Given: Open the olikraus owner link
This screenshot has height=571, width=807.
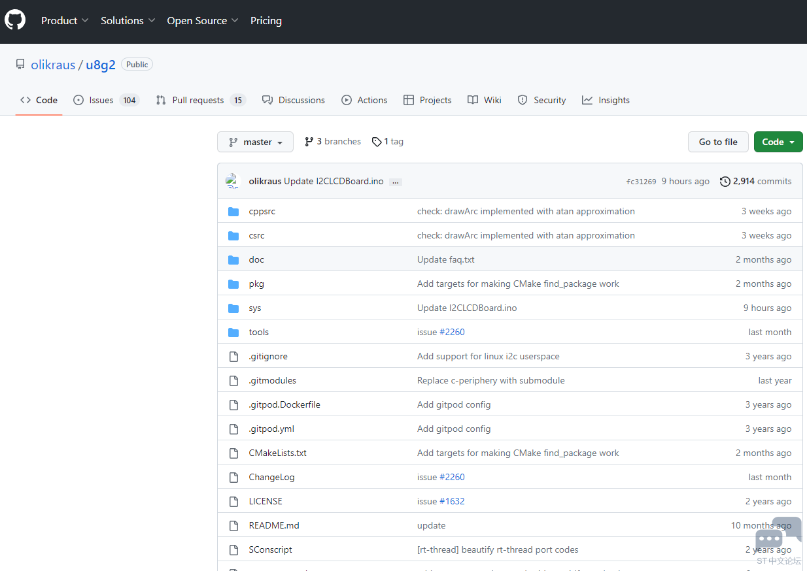Looking at the screenshot, I should (53, 65).
